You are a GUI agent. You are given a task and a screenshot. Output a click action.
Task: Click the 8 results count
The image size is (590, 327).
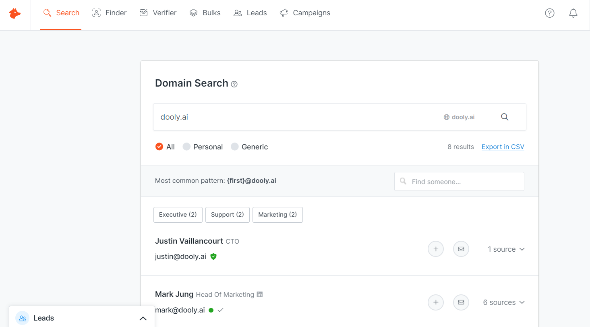(x=461, y=147)
